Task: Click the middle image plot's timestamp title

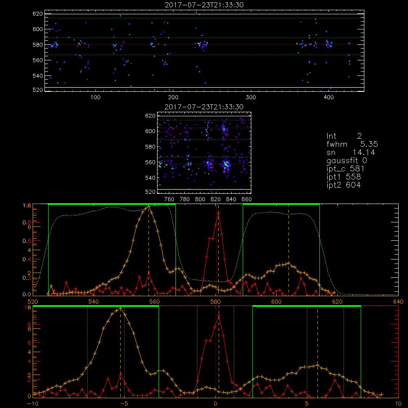Action: [204, 107]
